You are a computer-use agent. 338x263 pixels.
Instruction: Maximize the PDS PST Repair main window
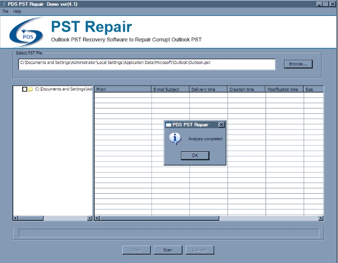point(326,4)
